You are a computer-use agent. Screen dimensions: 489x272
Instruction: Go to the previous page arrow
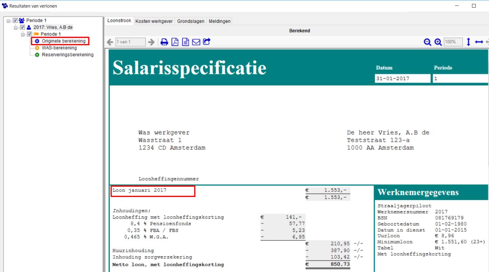point(110,42)
